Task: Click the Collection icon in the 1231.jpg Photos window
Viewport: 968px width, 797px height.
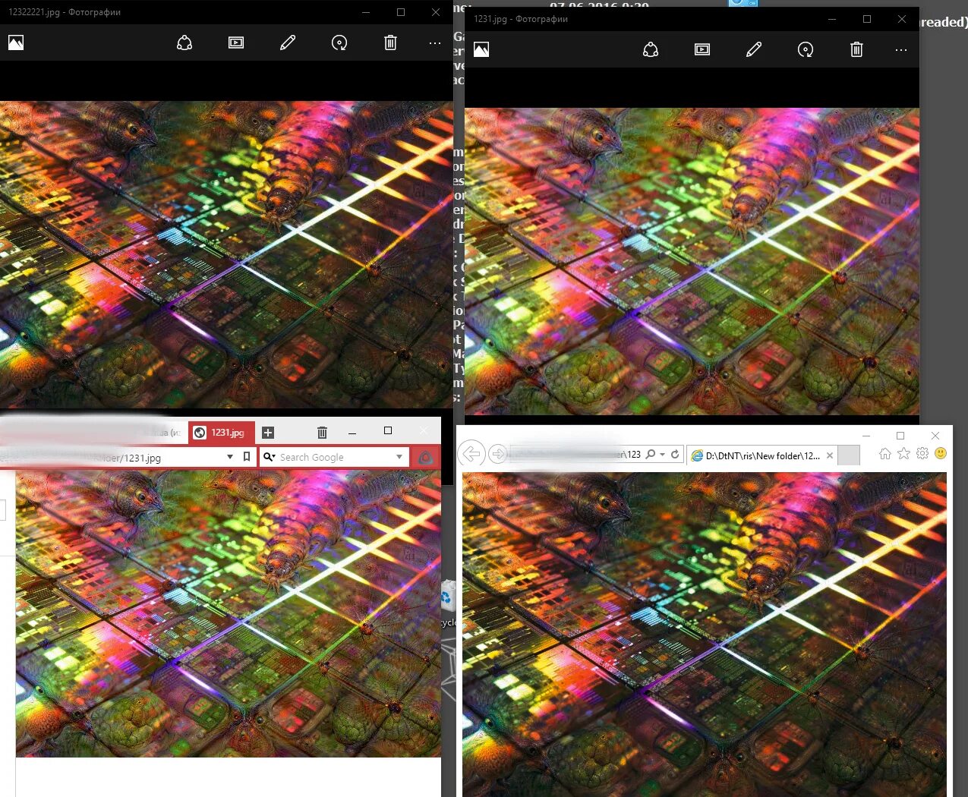Action: (x=481, y=49)
